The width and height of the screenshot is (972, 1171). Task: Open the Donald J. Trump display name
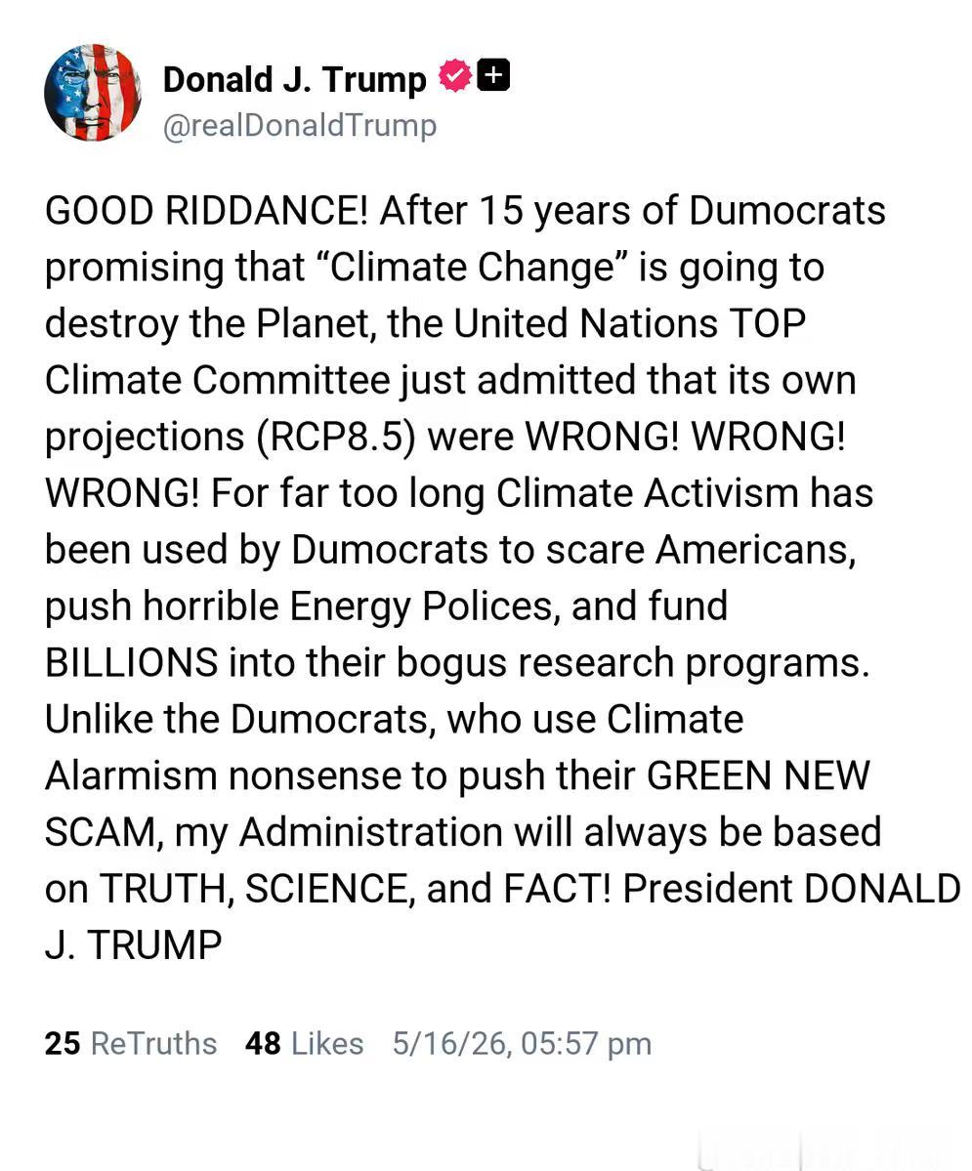click(294, 78)
